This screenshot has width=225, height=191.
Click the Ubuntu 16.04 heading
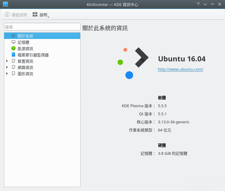[182, 59]
